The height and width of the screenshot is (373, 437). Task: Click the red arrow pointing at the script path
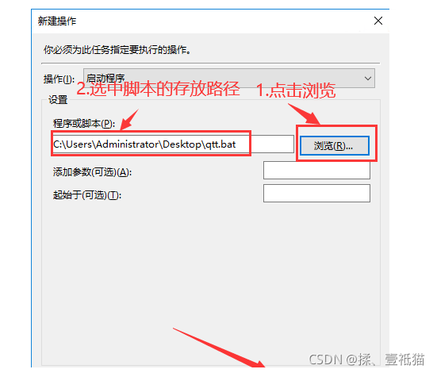coord(129,119)
